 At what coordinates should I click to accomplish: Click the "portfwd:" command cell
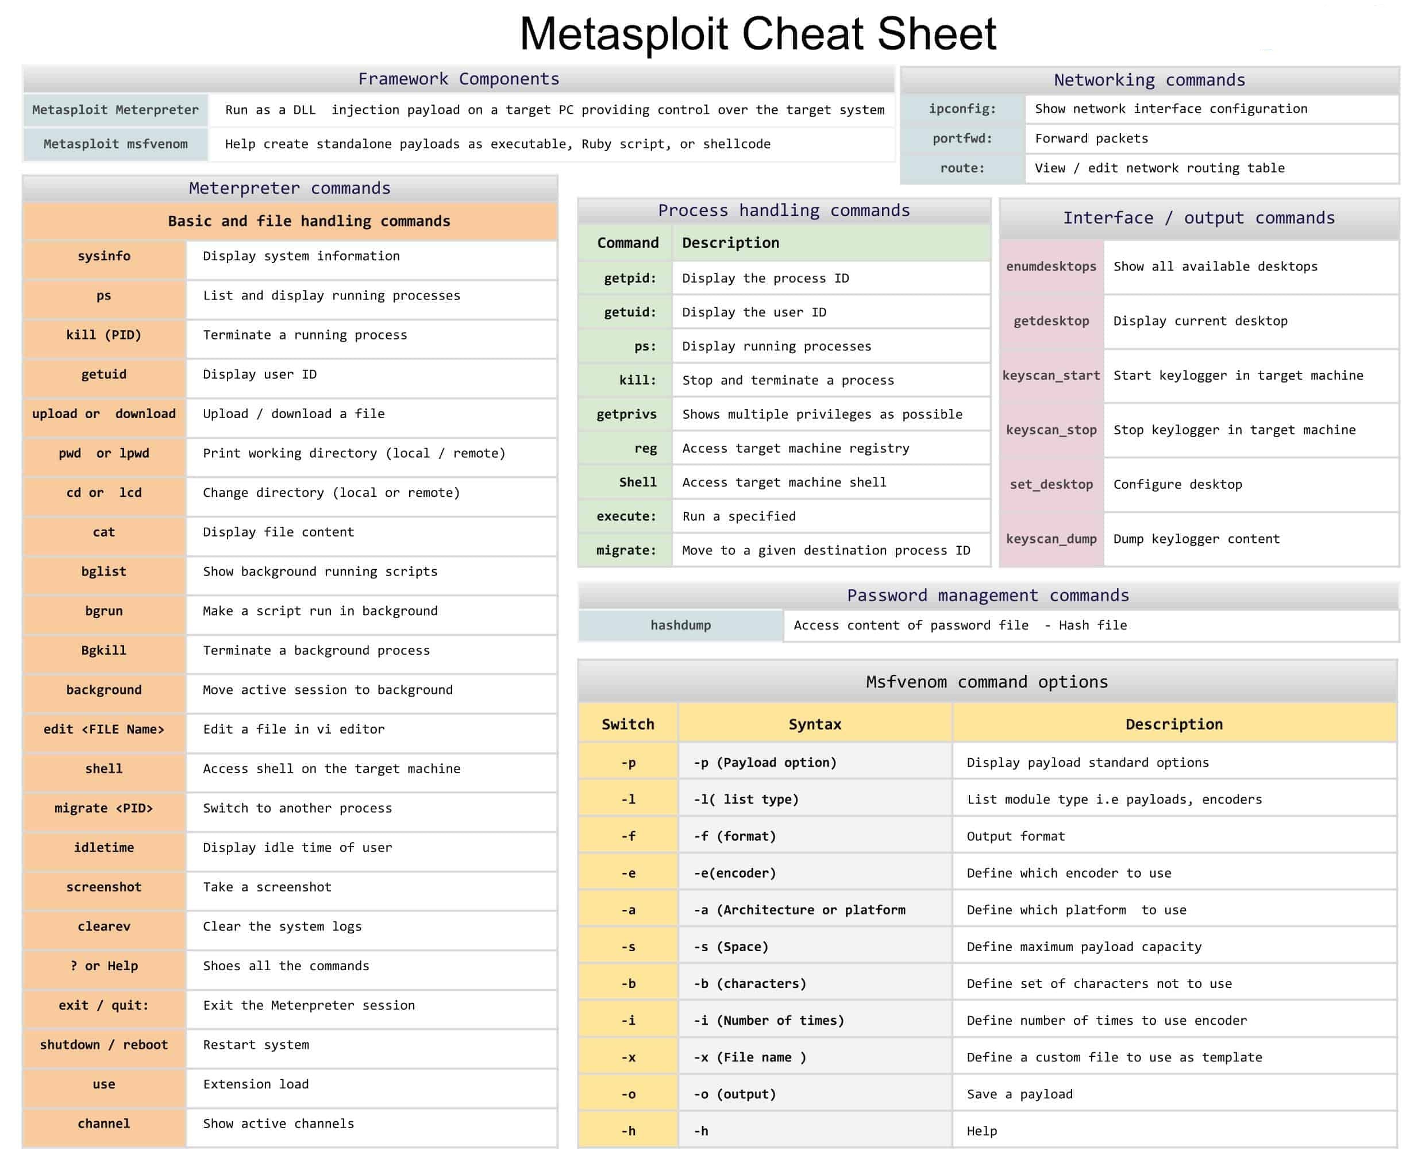tap(962, 138)
